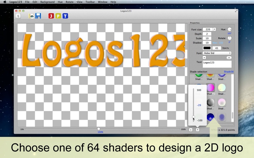Click the Rotate dial knob

point(230,38)
